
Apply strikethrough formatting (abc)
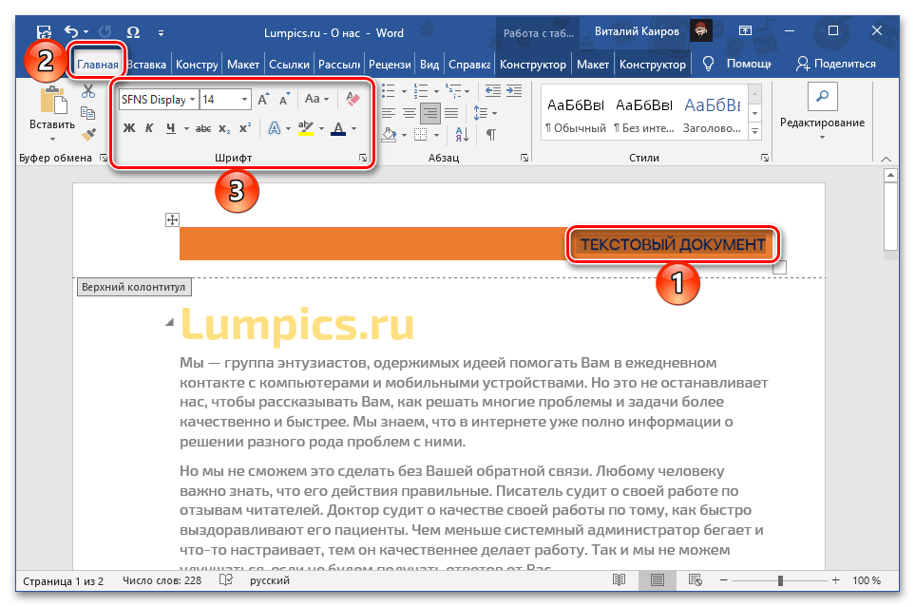(203, 128)
